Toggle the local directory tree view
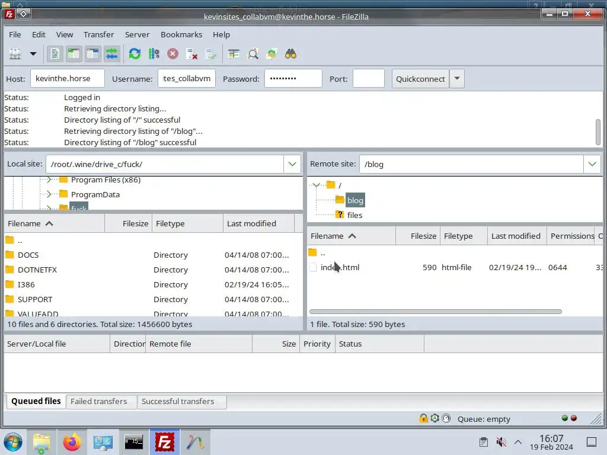Image resolution: width=607 pixels, height=455 pixels. click(x=74, y=54)
